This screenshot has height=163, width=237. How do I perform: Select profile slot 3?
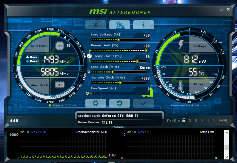202,121
